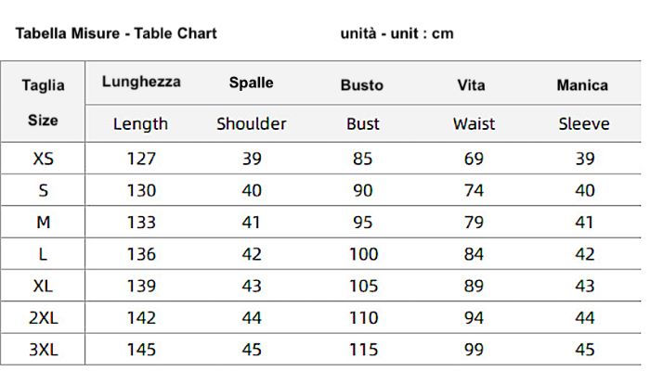This screenshot has height=371, width=650.
Task: Click the waist value 79 for size M
Action: 474,223
